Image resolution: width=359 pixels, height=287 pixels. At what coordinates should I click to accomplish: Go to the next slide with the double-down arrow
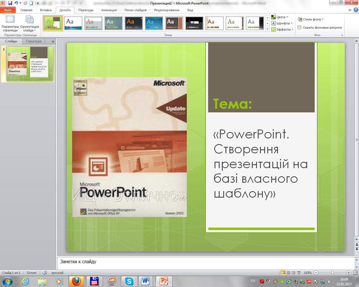click(357, 249)
